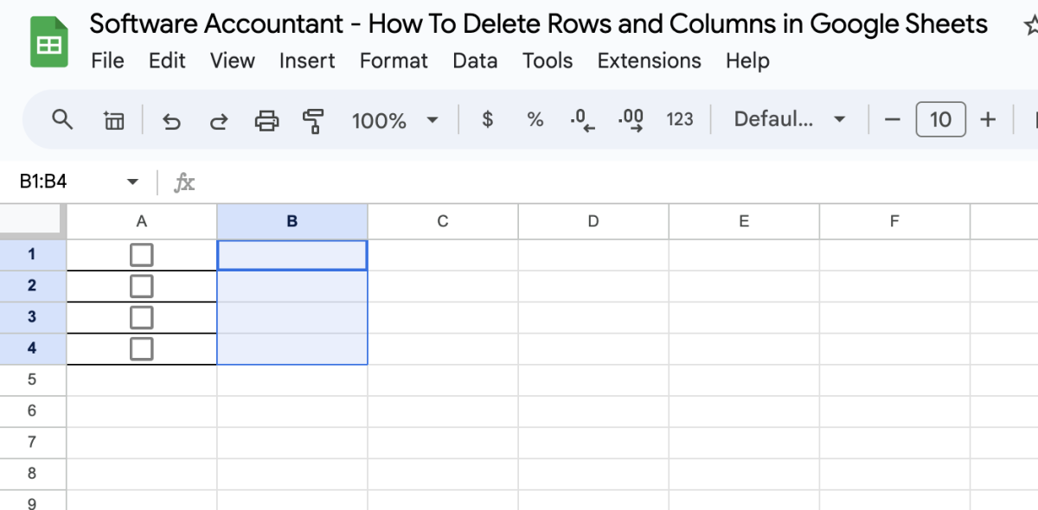
Task: Open the Edit menu
Action: pos(167,61)
